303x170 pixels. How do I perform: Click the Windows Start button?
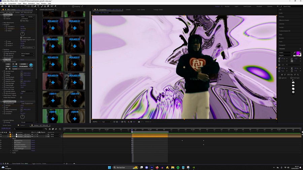109,167
